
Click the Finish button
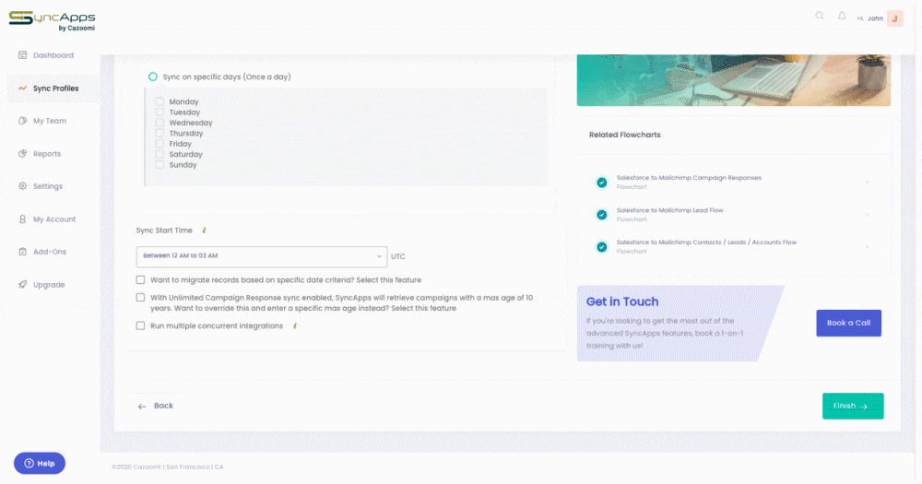853,406
